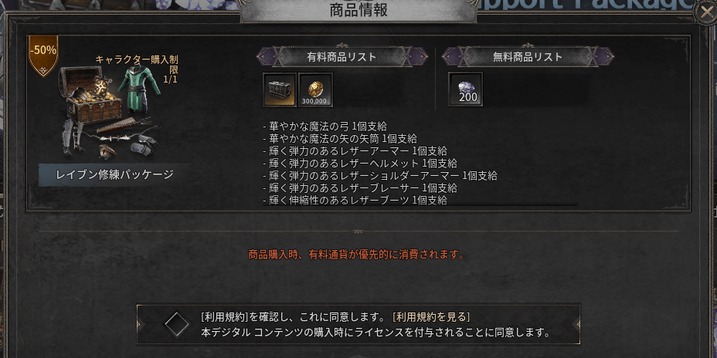717x358 pixels.
Task: Click the 無料商品リスト header
Action: 528,57
